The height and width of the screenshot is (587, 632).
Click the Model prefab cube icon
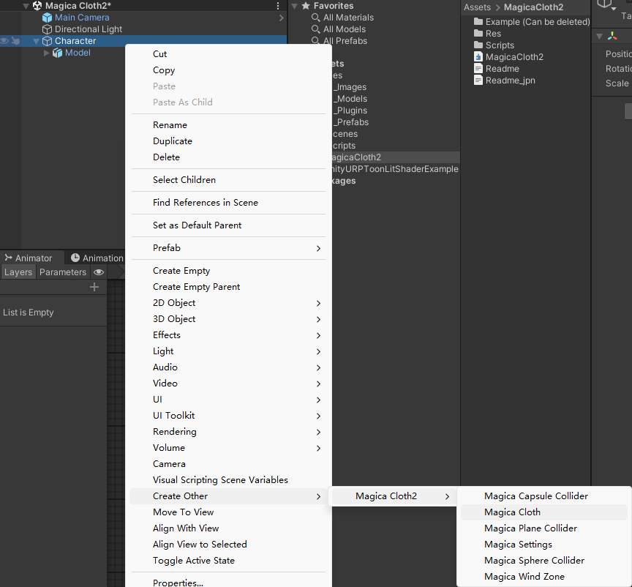pyautogui.click(x=58, y=53)
